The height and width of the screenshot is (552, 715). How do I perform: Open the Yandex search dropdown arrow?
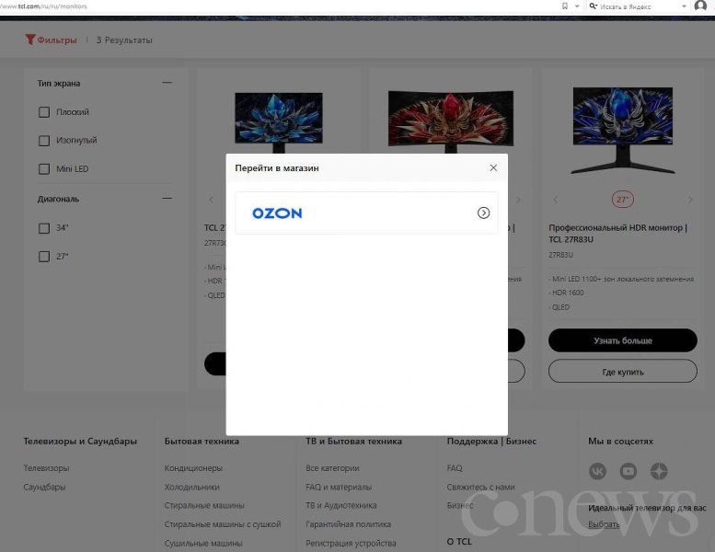pyautogui.click(x=684, y=6)
